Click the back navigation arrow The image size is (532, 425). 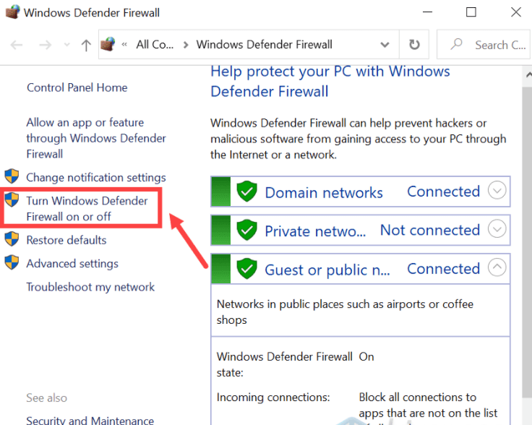point(17,45)
